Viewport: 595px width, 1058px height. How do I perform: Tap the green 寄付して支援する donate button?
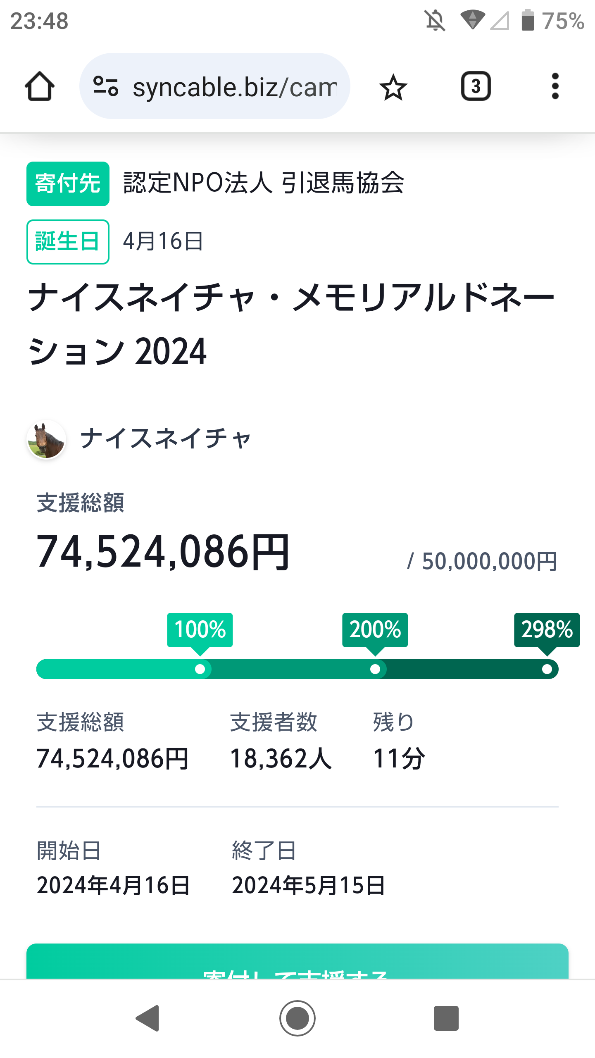(297, 963)
